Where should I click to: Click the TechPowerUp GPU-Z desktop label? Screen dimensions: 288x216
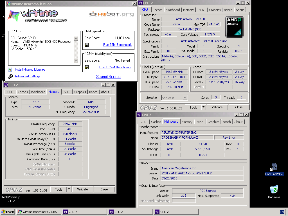[x=11, y=199]
